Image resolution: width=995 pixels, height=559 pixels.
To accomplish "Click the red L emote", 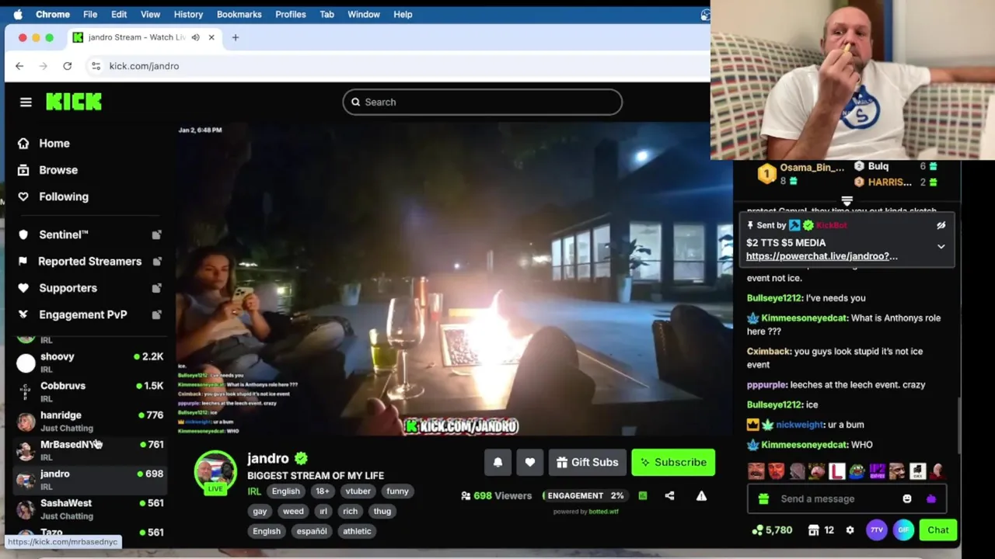I will [836, 471].
